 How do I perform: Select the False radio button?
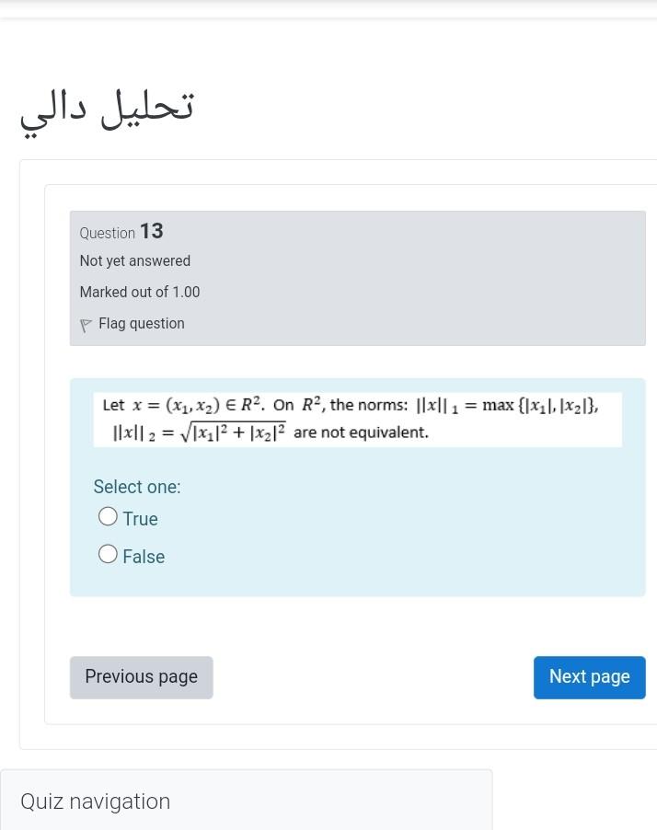click(x=108, y=554)
